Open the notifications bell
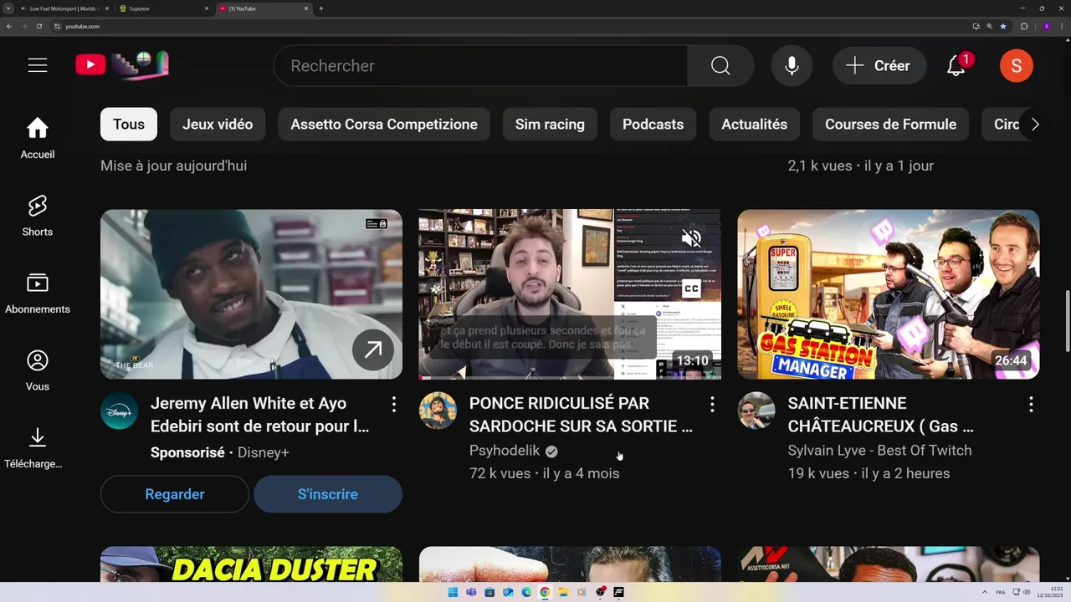This screenshot has width=1071, height=602. pyautogui.click(x=956, y=66)
